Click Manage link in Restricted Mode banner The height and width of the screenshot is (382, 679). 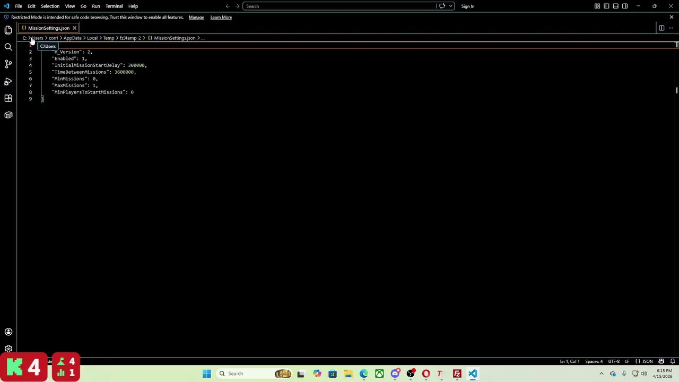(196, 17)
